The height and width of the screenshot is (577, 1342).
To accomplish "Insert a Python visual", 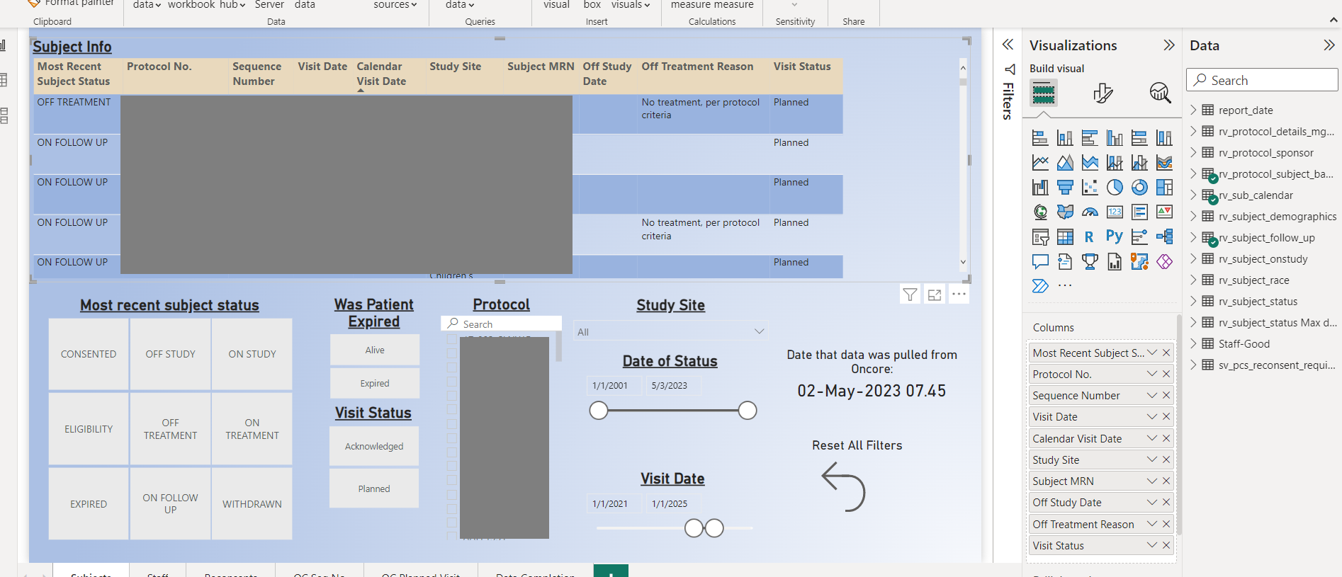I will [x=1115, y=236].
